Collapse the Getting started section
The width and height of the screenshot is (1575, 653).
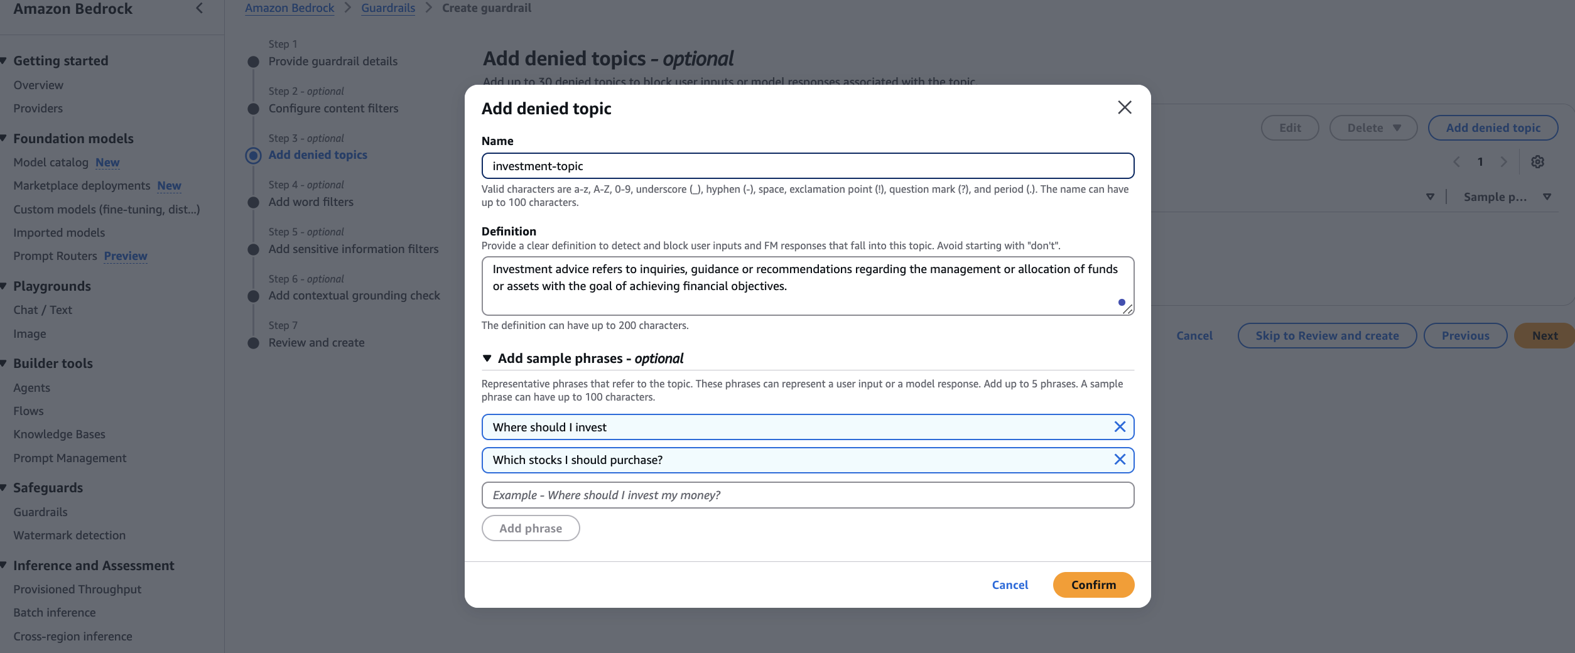(x=4, y=61)
